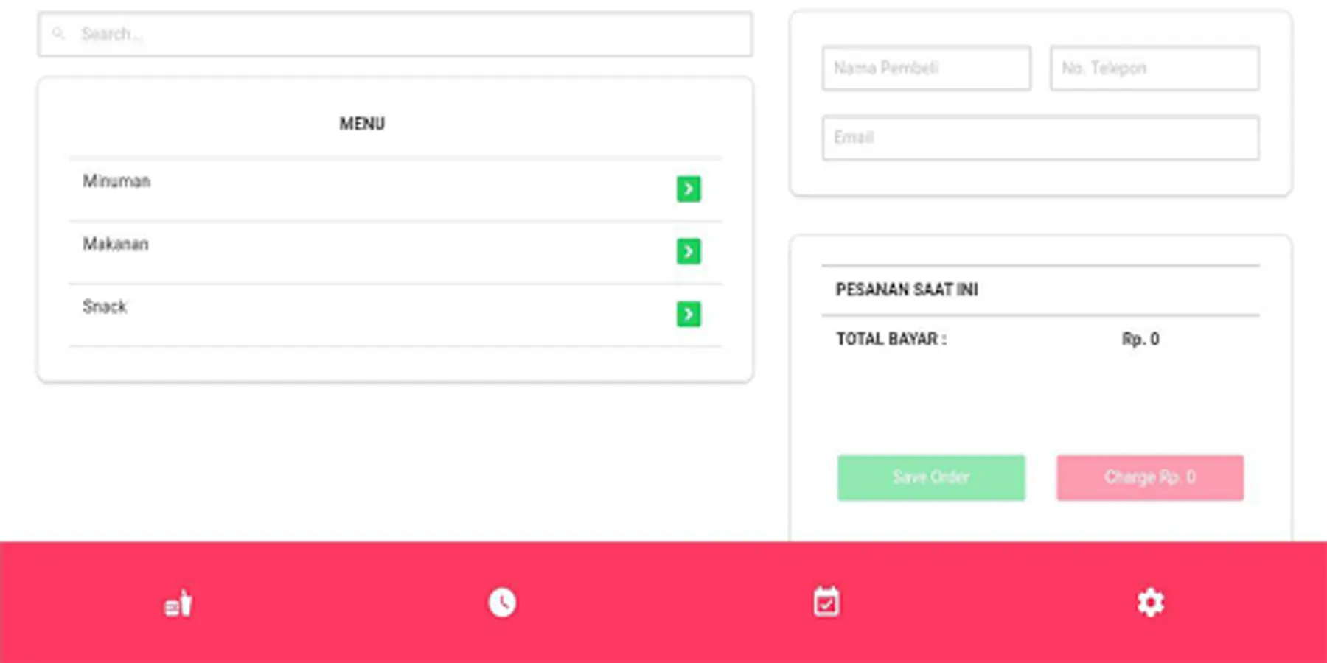The height and width of the screenshot is (663, 1327).
Task: Click the MENU heading
Action: (362, 124)
